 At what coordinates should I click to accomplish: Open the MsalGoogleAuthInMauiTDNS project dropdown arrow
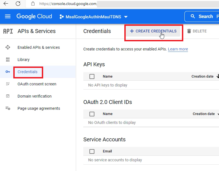coord(126,17)
